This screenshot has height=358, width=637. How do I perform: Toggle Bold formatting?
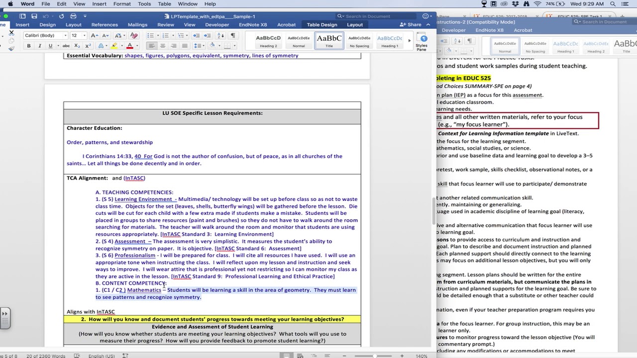coord(28,46)
